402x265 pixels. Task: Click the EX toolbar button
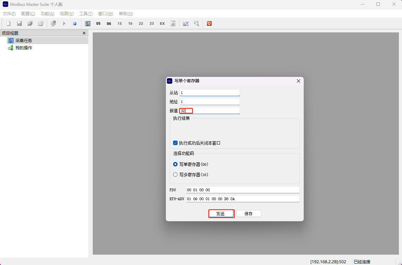pos(162,23)
